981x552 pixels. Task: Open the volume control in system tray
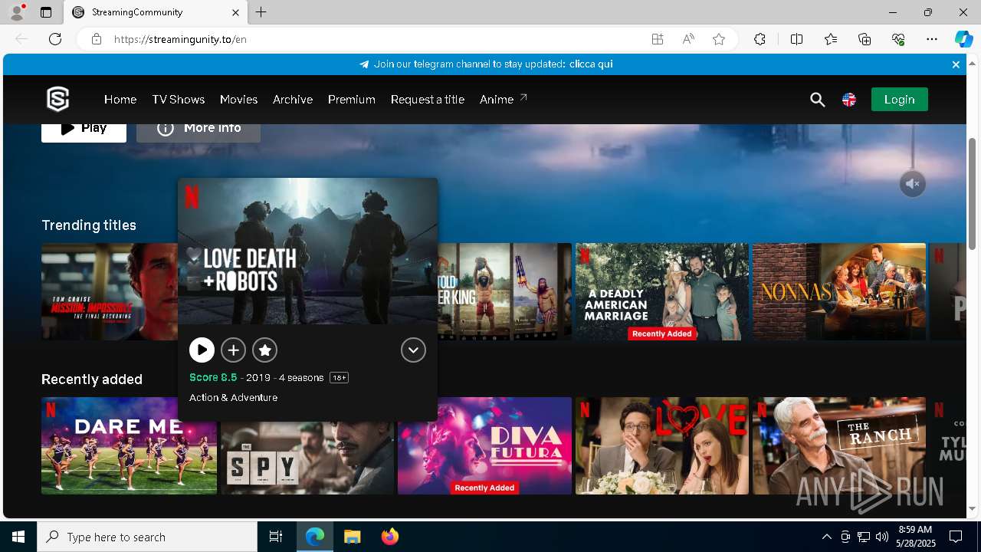click(882, 537)
